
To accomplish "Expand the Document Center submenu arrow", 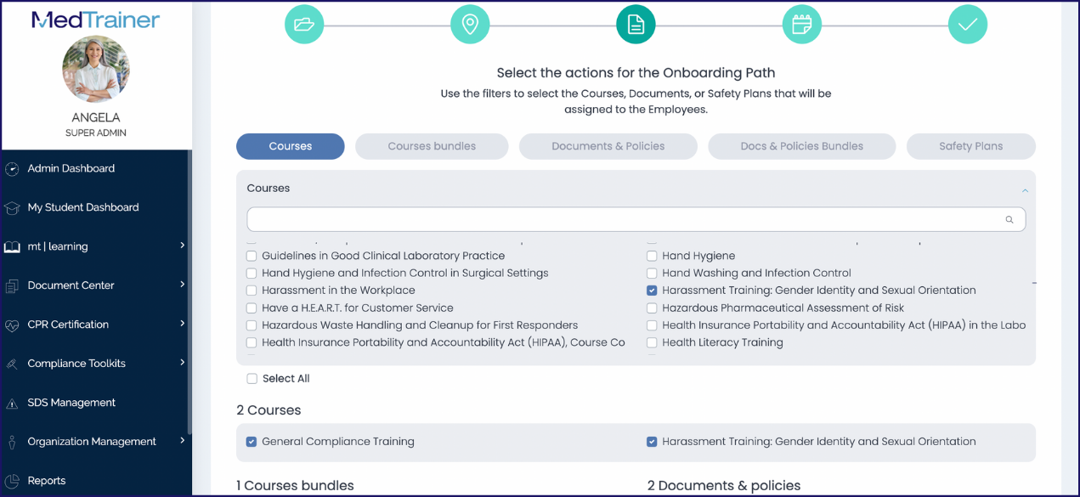I will [x=182, y=285].
